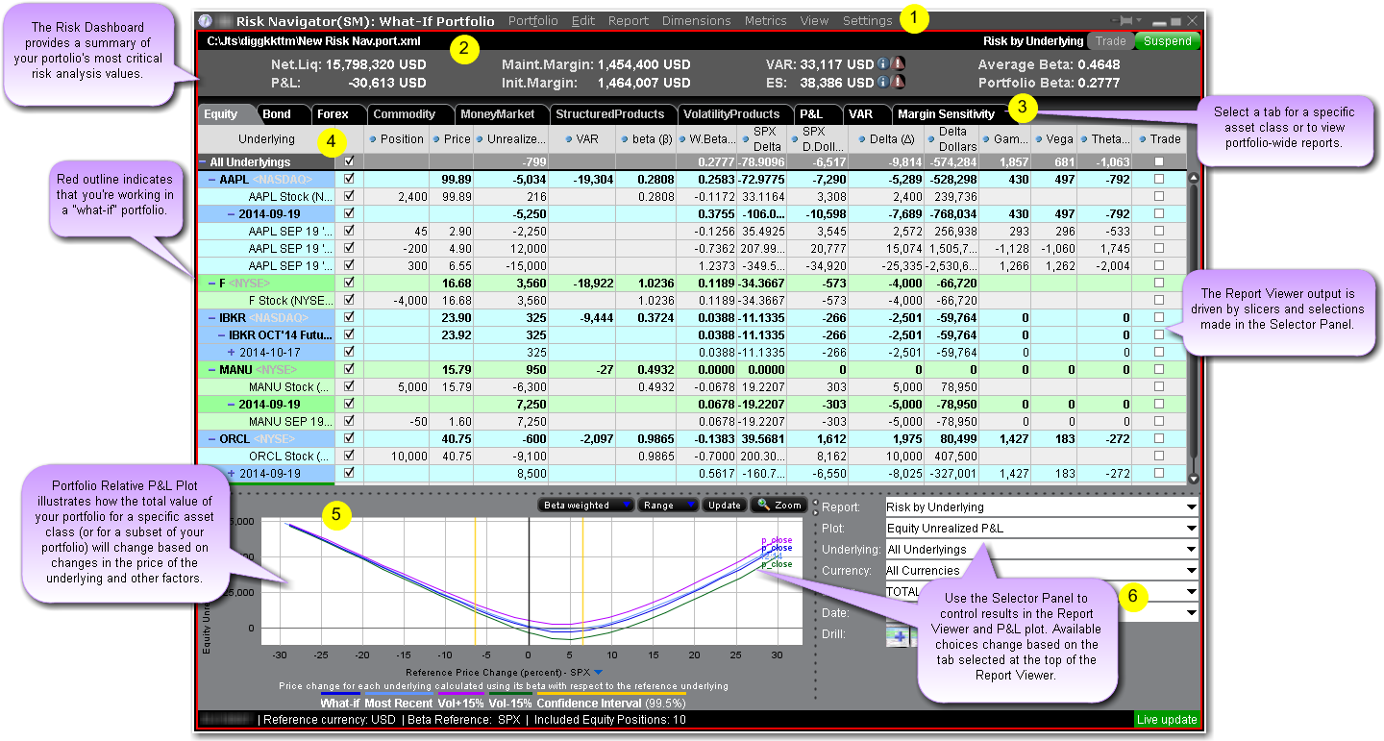This screenshot has width=1384, height=741.
Task: Click the Update button above the plot
Action: click(724, 505)
